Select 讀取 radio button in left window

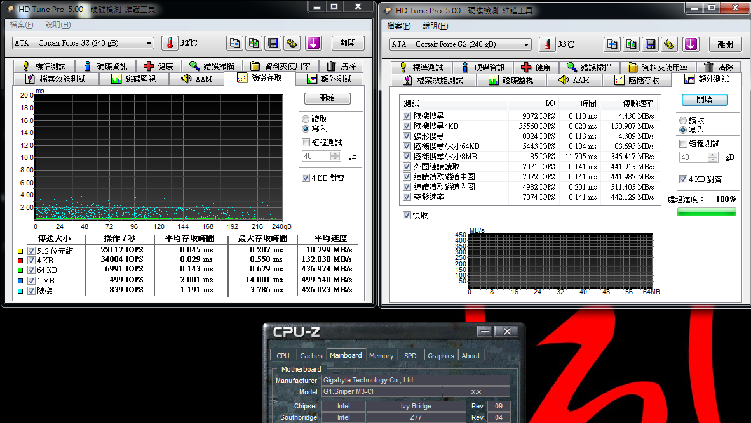306,119
